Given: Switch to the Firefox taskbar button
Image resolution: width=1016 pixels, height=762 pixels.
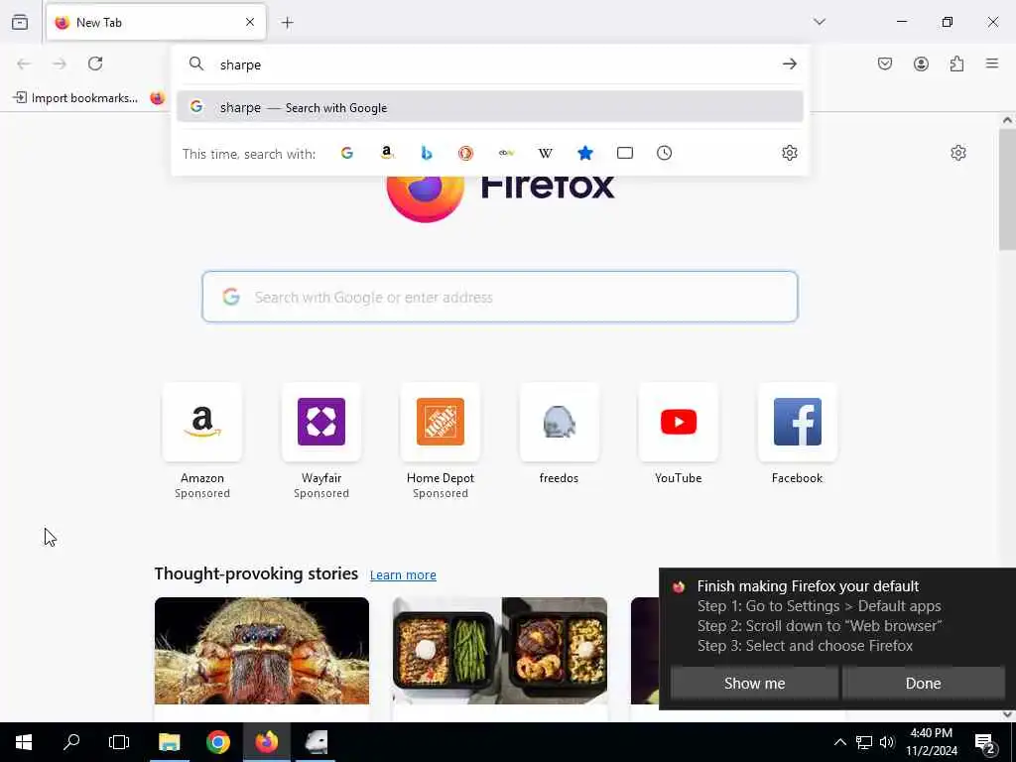Looking at the screenshot, I should (266, 742).
